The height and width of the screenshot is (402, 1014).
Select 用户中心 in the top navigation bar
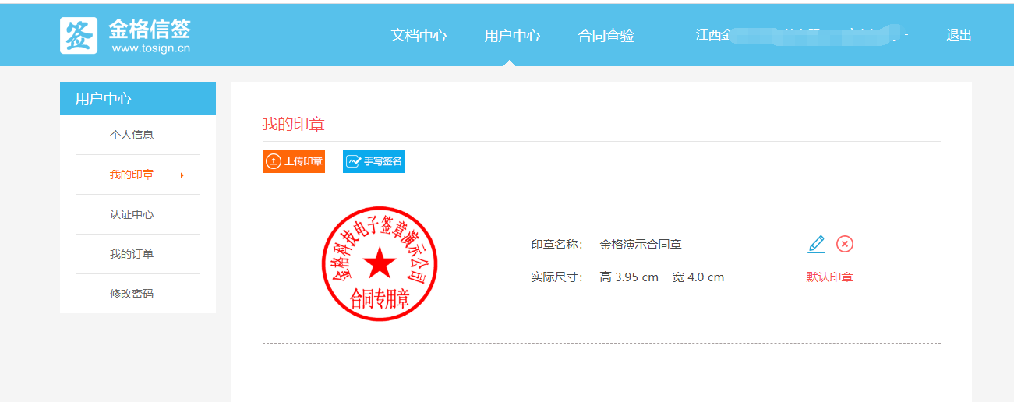pyautogui.click(x=512, y=35)
